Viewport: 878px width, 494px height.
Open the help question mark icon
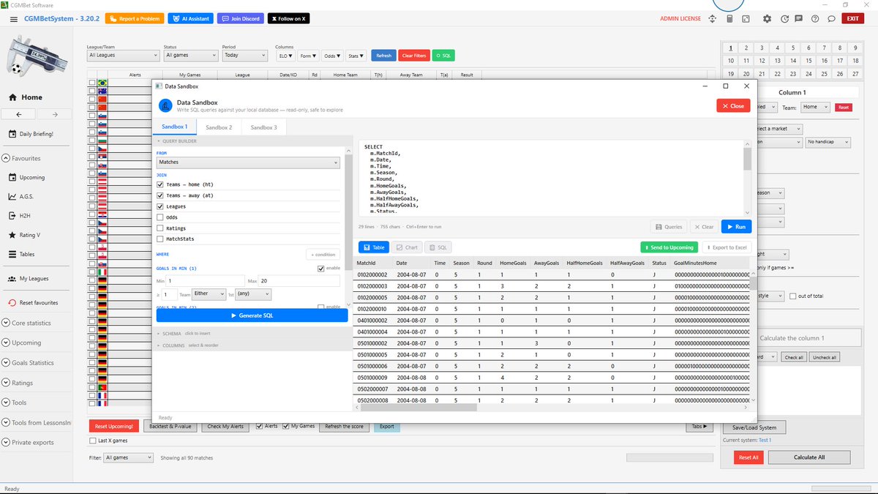(x=814, y=18)
